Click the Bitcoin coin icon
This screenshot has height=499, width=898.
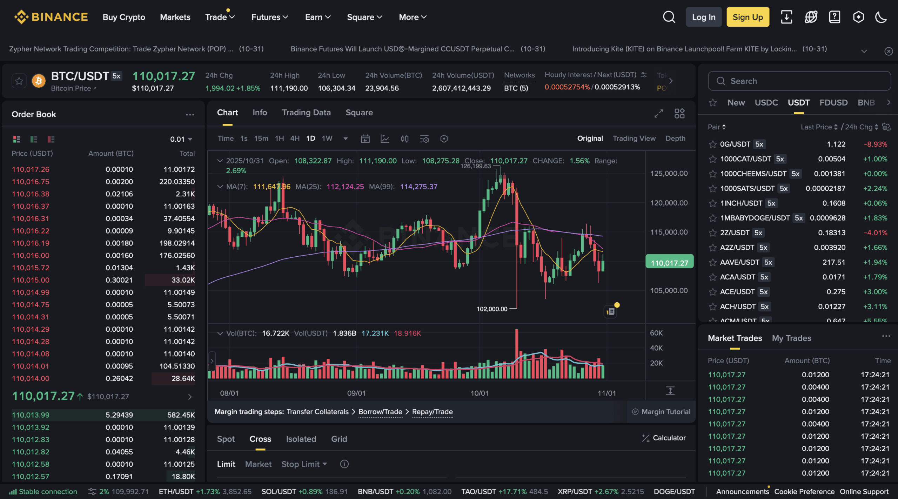coord(39,81)
